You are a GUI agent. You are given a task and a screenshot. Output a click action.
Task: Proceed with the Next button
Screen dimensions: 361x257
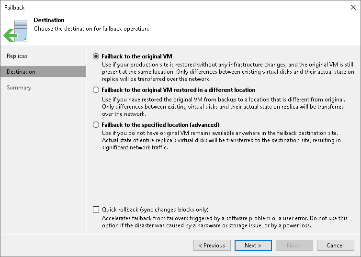pos(253,246)
